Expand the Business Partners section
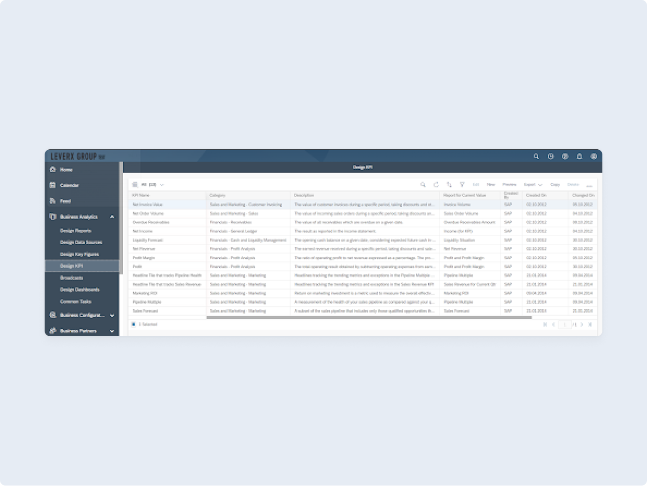647x486 pixels. pos(112,331)
